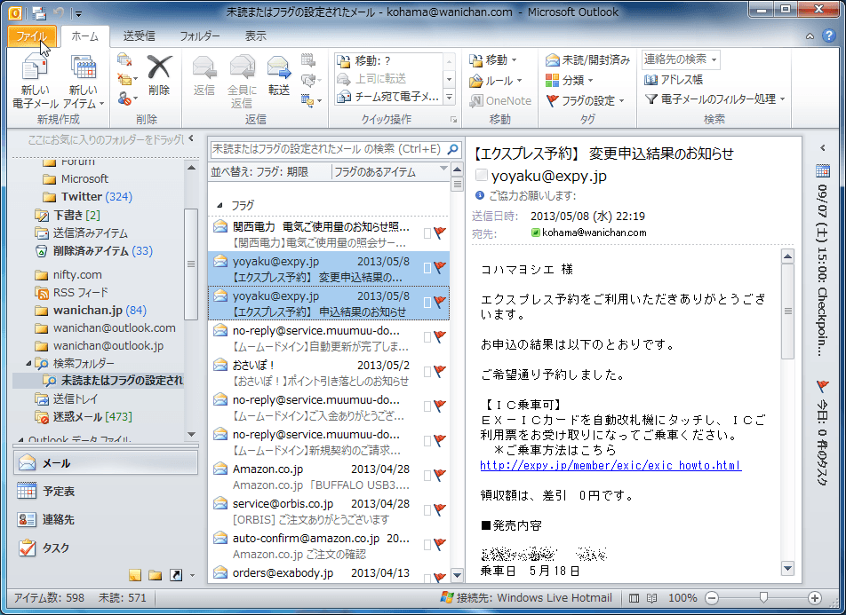Send to OneNote
The width and height of the screenshot is (846, 615).
[x=500, y=101]
